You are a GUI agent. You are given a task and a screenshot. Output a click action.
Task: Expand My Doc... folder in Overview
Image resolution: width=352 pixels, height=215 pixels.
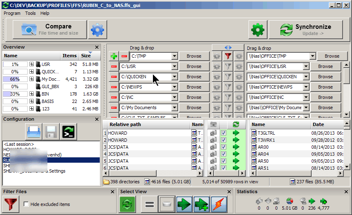(31, 79)
